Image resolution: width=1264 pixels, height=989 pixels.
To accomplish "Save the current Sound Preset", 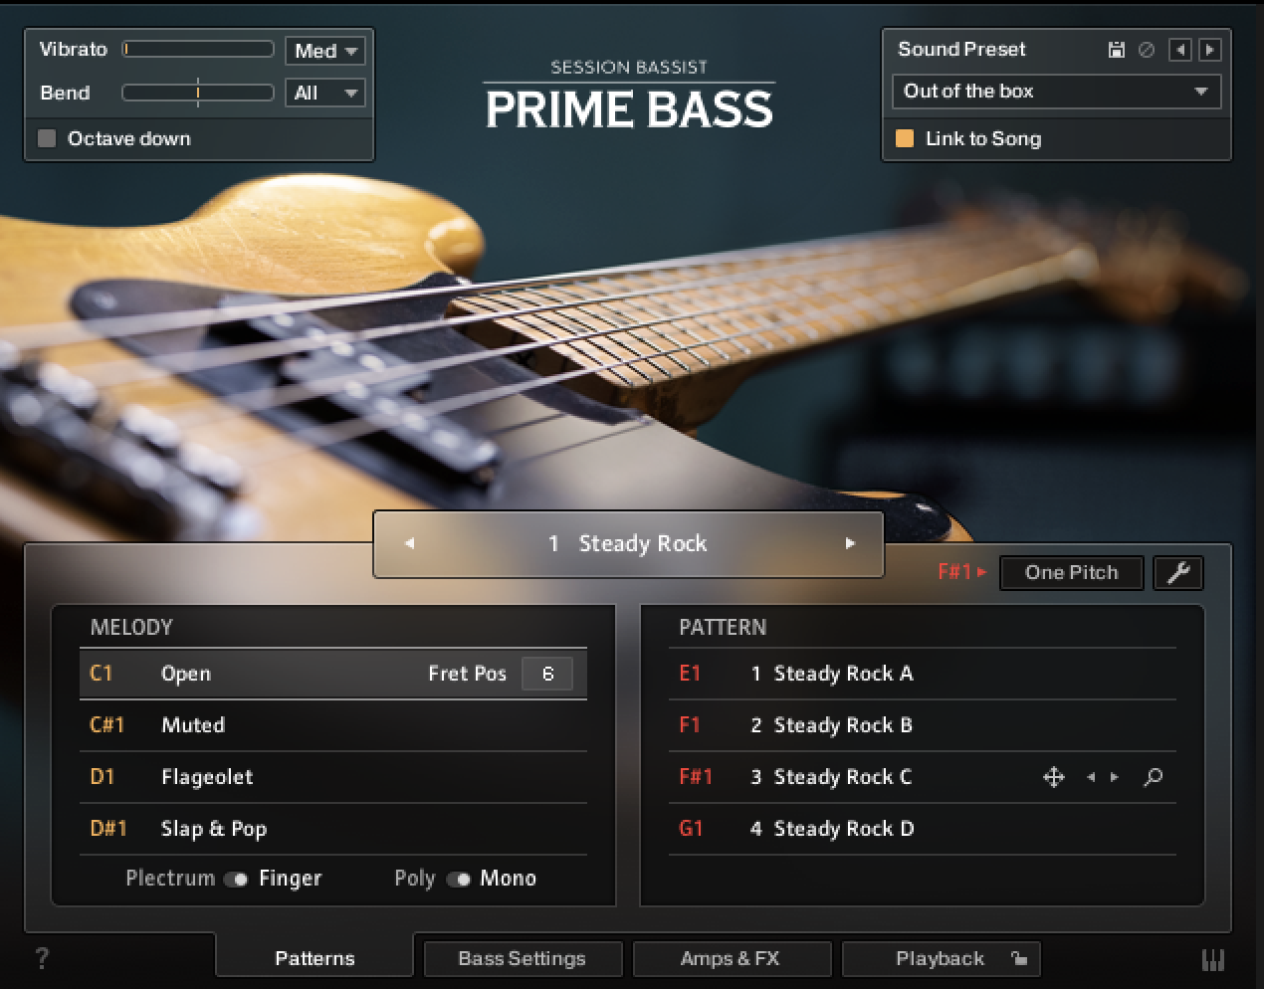I will coord(1116,49).
